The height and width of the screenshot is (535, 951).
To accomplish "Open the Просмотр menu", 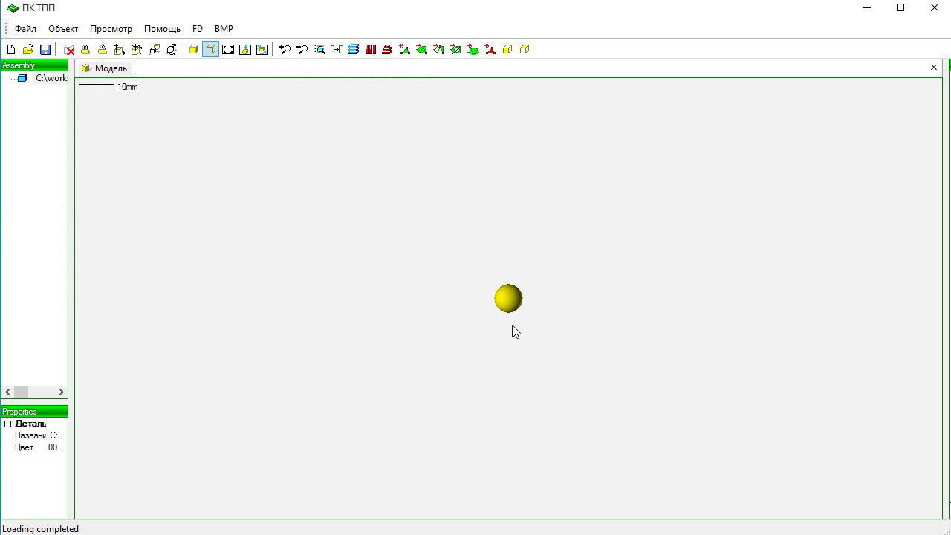I will (111, 29).
